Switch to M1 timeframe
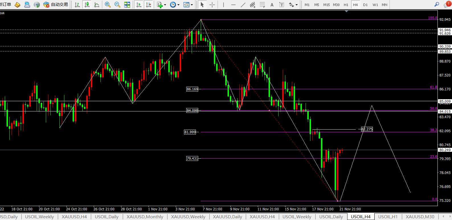 pyautogui.click(x=307, y=5)
